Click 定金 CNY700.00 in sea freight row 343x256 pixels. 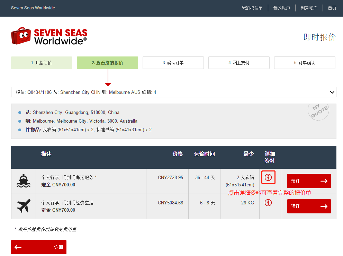(x=58, y=185)
